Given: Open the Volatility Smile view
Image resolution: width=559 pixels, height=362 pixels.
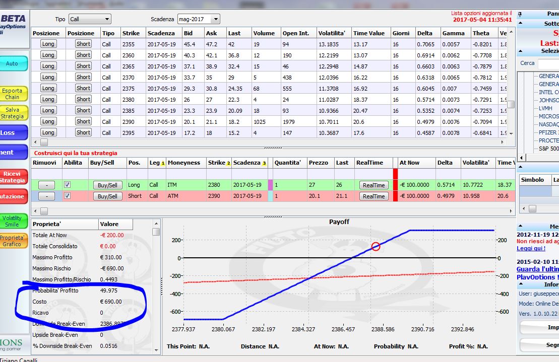Looking at the screenshot, I should coord(13,221).
